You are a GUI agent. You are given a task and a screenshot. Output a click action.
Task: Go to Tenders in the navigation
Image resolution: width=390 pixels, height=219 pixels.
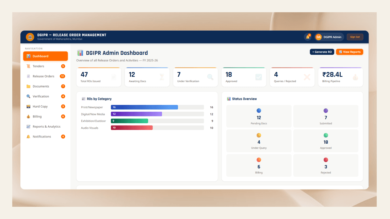click(46, 66)
